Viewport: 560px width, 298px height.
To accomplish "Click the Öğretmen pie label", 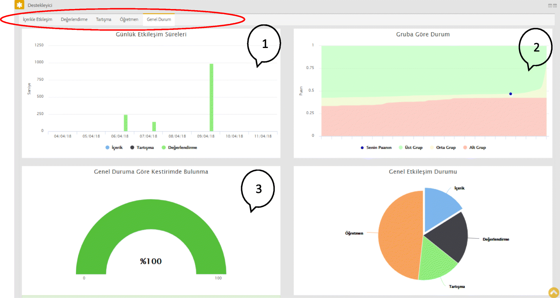I will pos(354,233).
